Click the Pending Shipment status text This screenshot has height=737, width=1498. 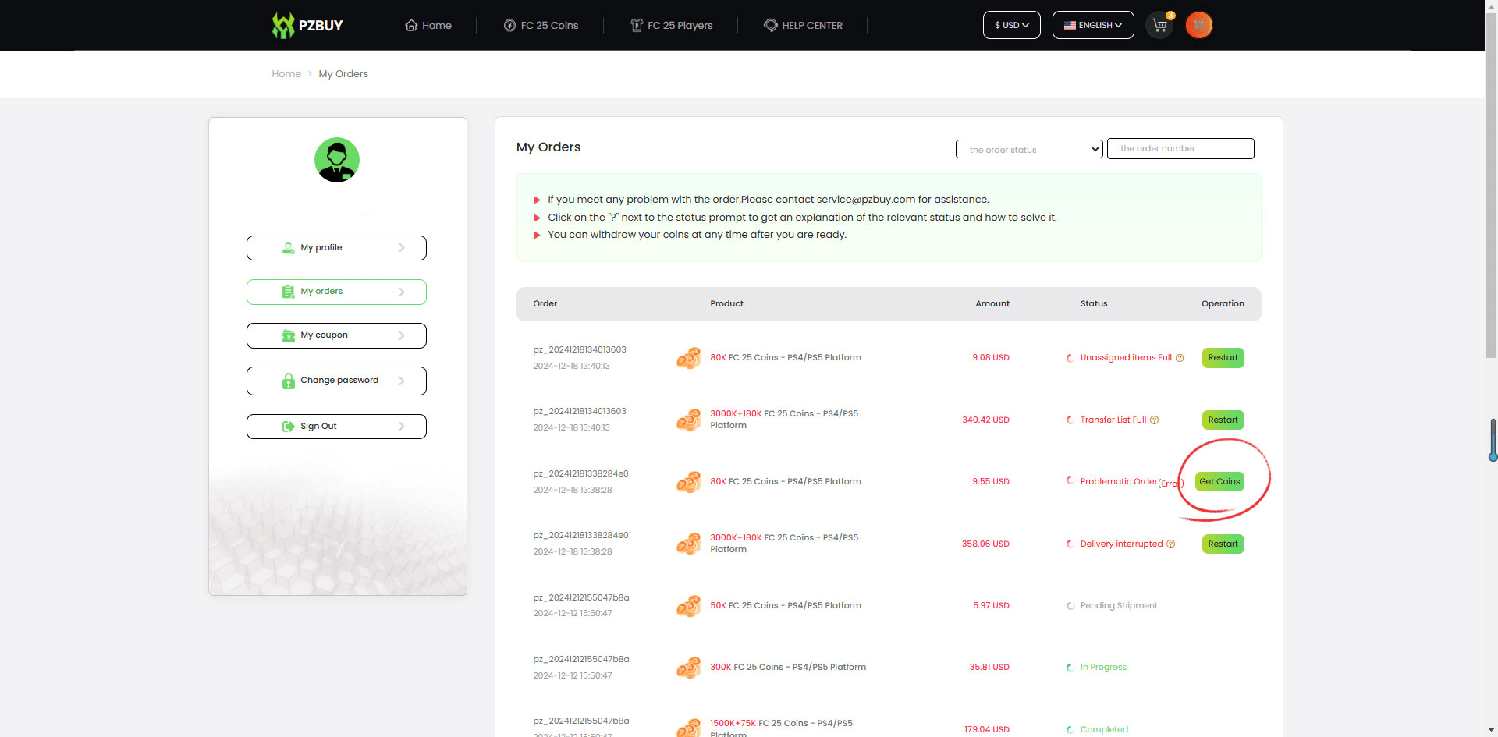[x=1119, y=606]
